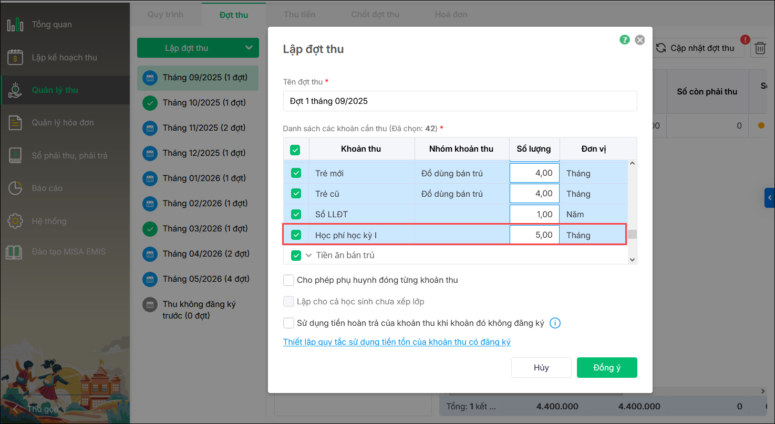775x424 pixels.
Task: Select Tháng 11/2025 (2 đợt) in list
Action: (198, 128)
